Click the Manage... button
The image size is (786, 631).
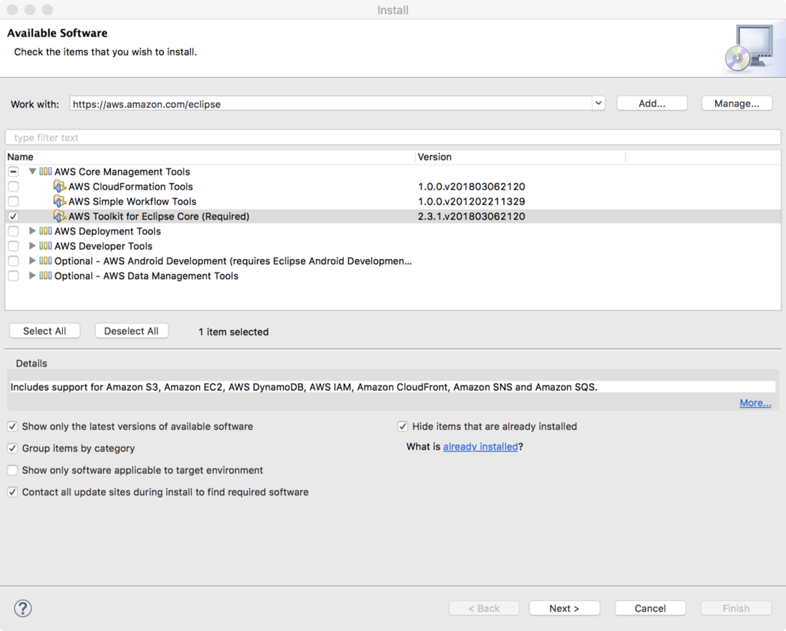737,103
